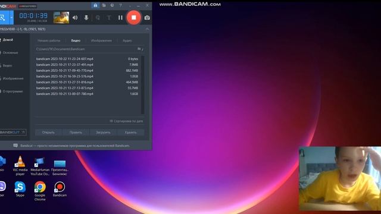Click the lock icon in the title bar

(x=95, y=5)
